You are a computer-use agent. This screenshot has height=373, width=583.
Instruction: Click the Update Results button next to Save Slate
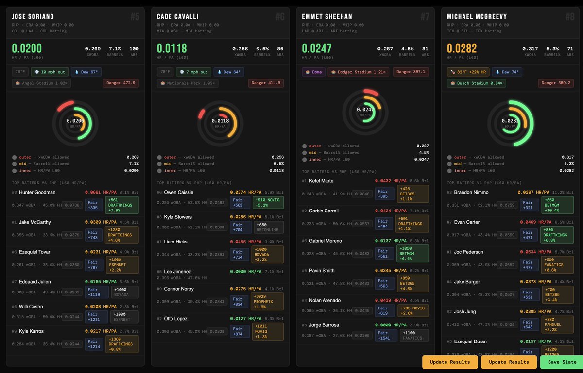509,362
